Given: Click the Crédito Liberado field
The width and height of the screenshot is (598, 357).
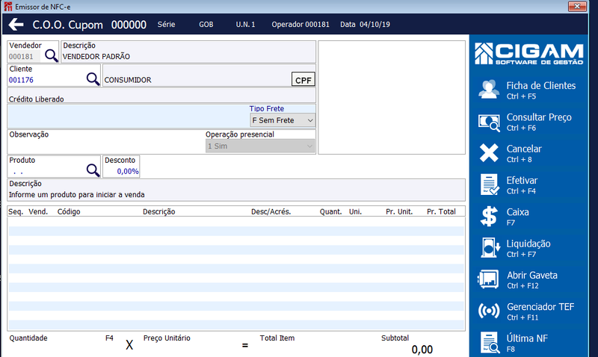Looking at the screenshot, I should point(161,96).
